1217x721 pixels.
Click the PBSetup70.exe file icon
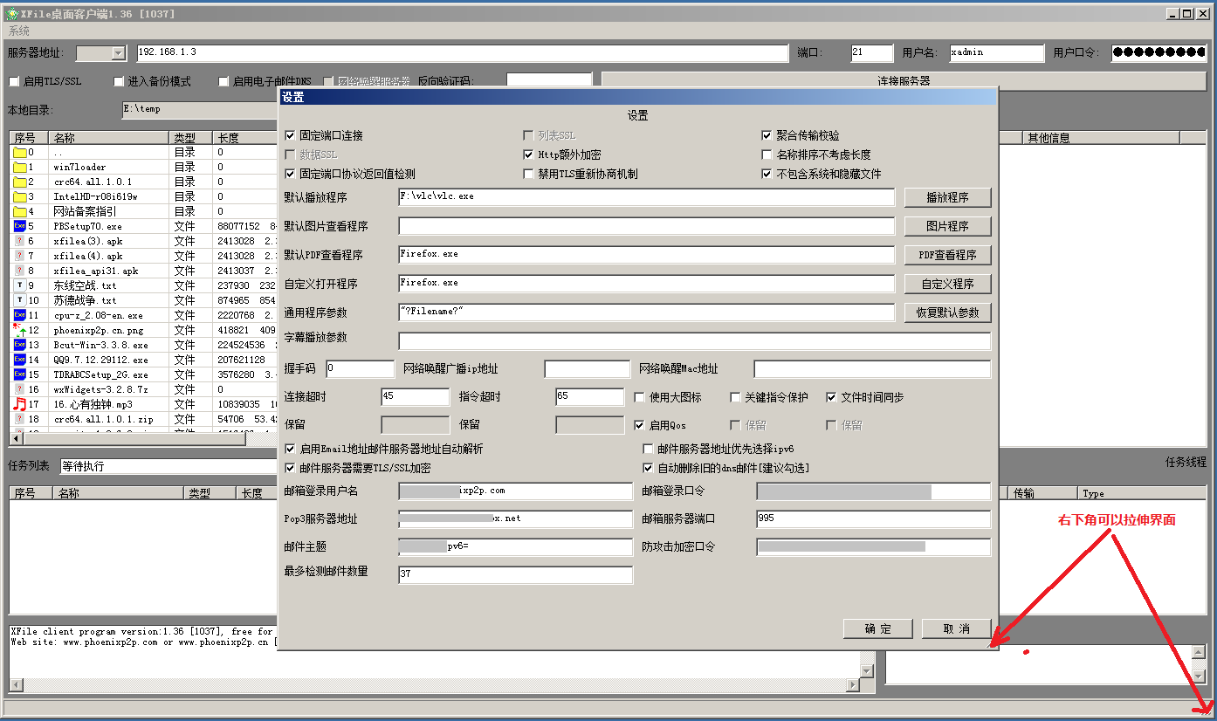(x=19, y=226)
